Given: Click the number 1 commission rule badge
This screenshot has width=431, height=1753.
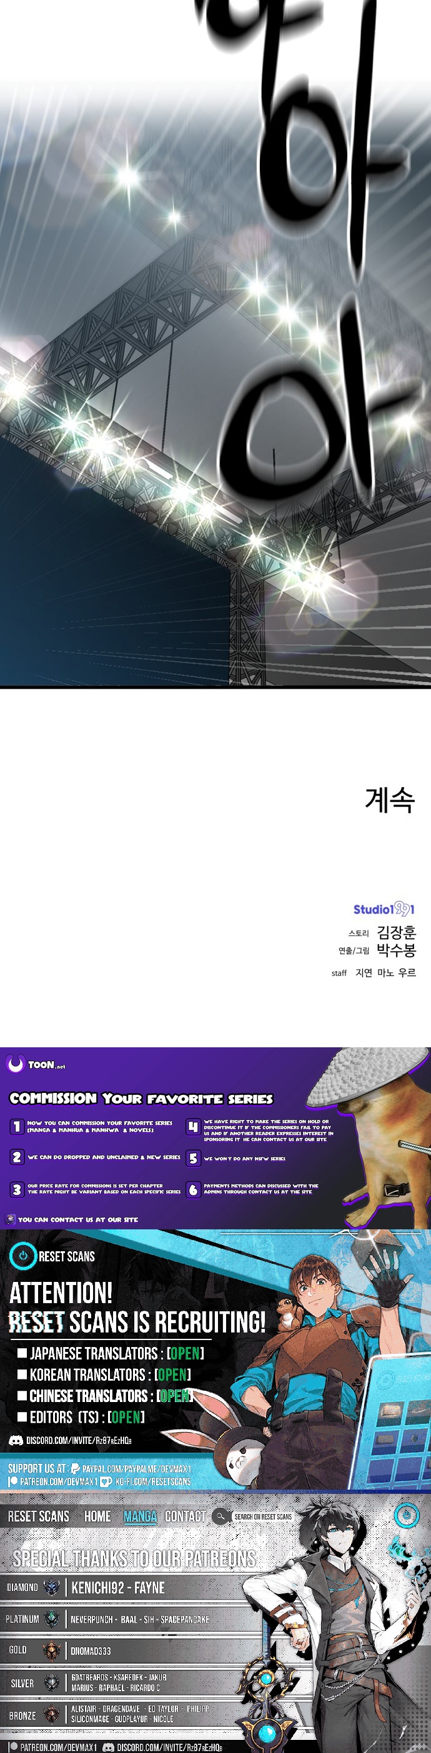Looking at the screenshot, I should coord(17,1126).
